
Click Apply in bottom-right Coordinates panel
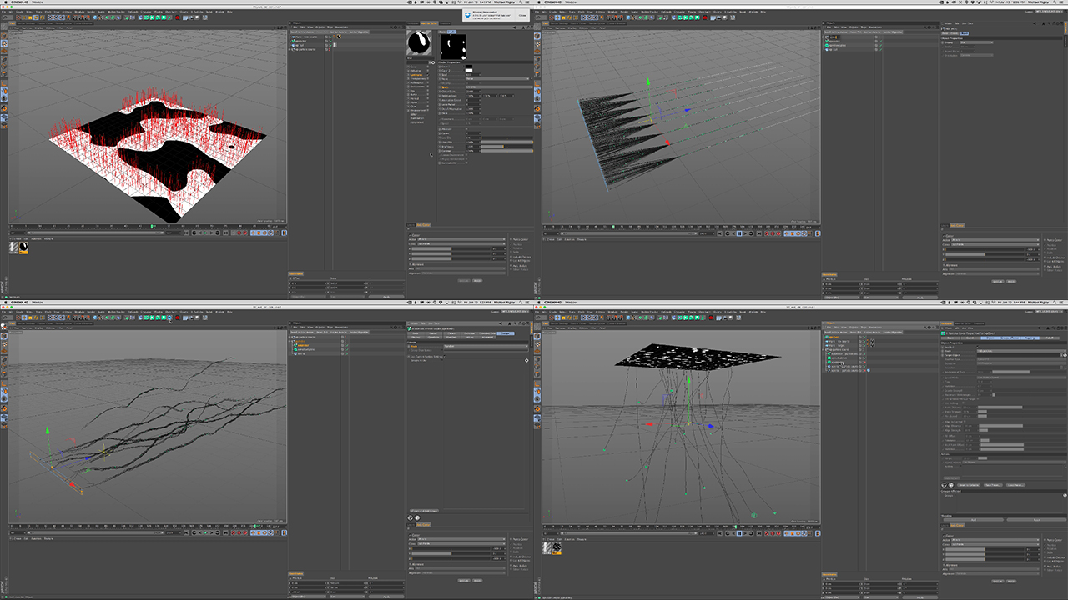tap(919, 597)
